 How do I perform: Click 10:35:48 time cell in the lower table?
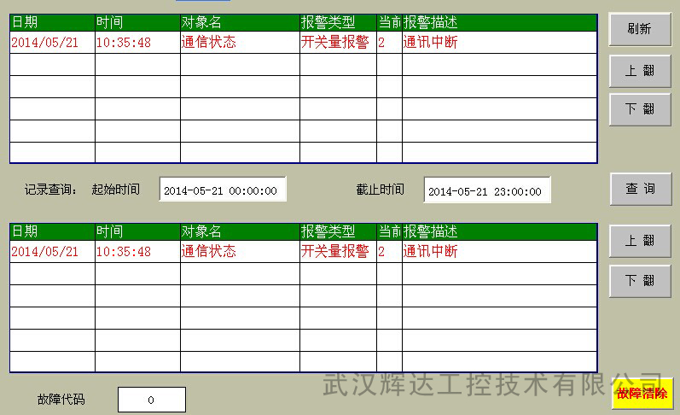(x=124, y=252)
